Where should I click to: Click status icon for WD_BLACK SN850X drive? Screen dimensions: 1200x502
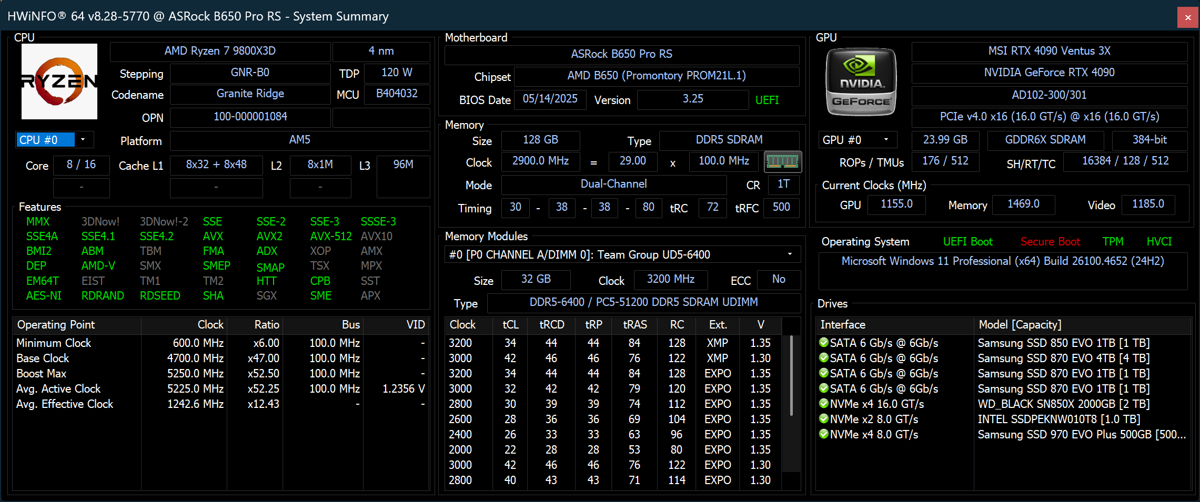(x=824, y=404)
